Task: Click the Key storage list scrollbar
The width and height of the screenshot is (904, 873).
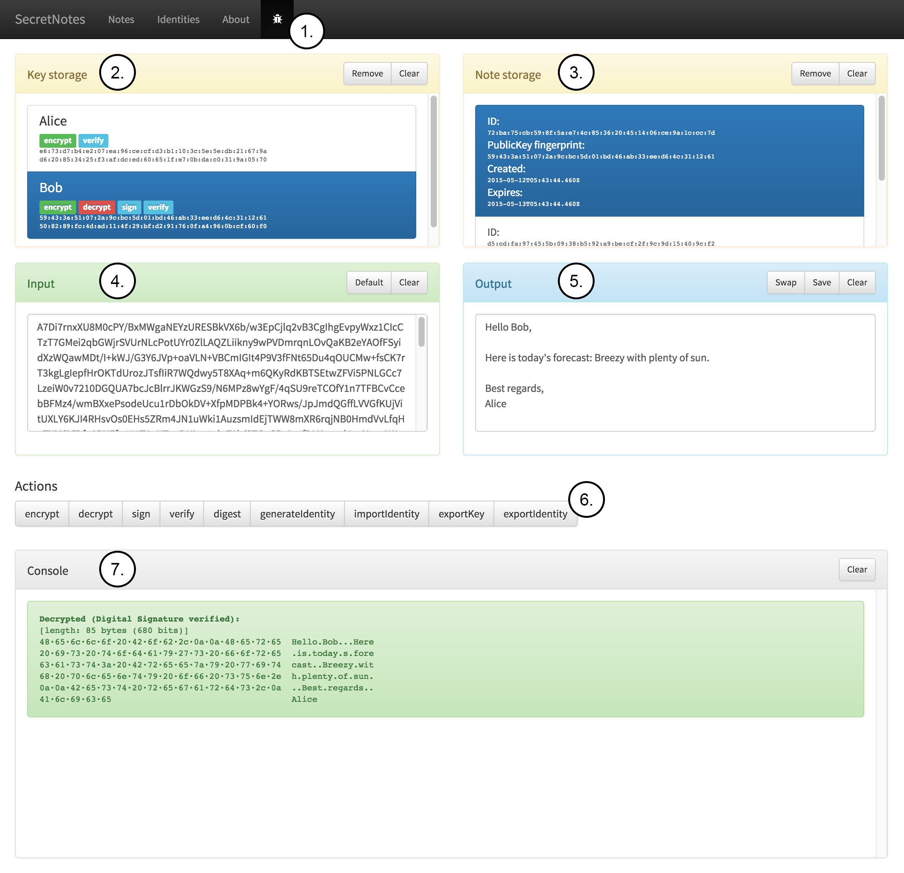Action: 433,162
